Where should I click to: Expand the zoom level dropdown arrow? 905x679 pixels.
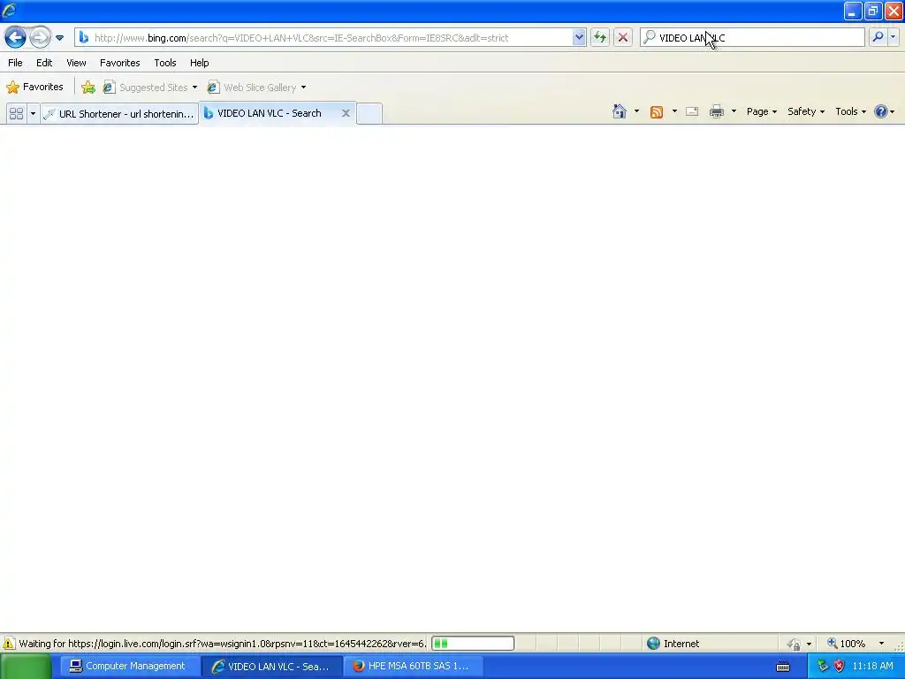(881, 644)
